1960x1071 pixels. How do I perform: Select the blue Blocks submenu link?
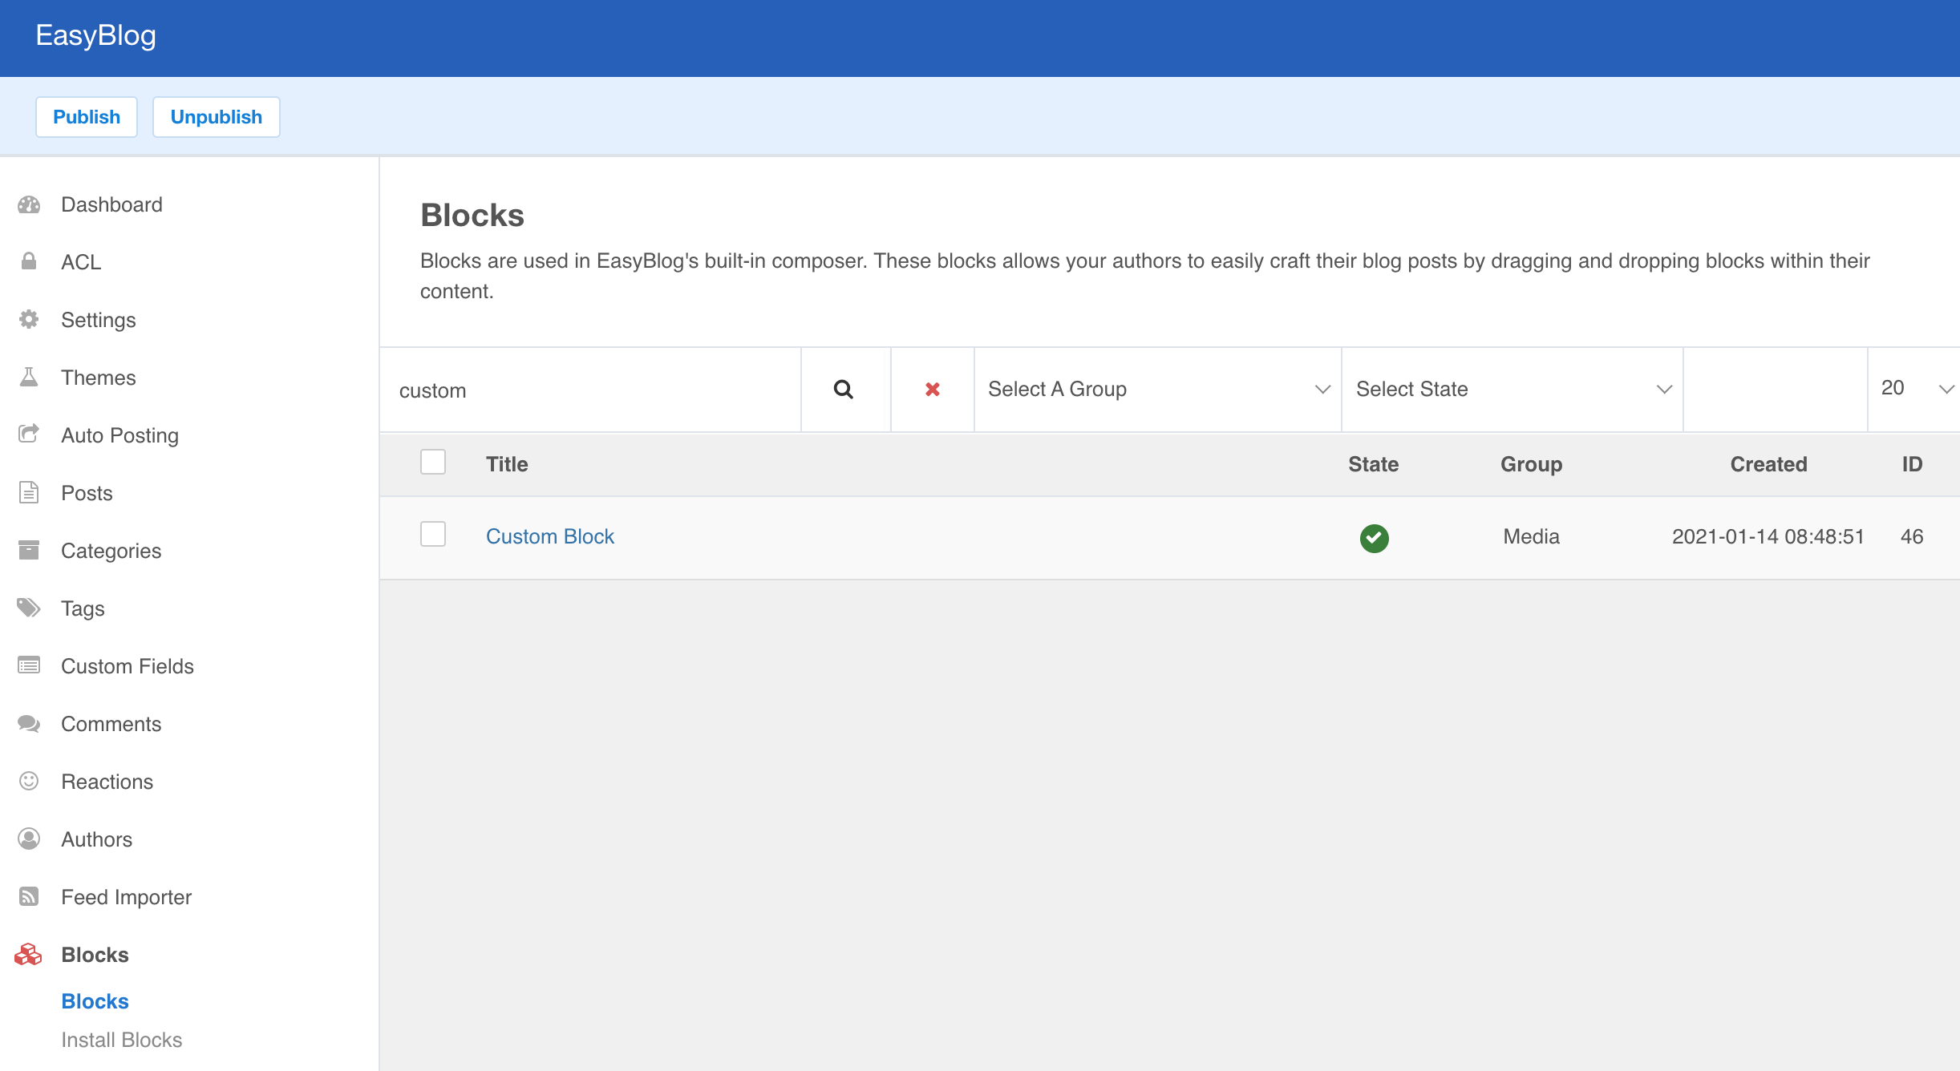[95, 1001]
